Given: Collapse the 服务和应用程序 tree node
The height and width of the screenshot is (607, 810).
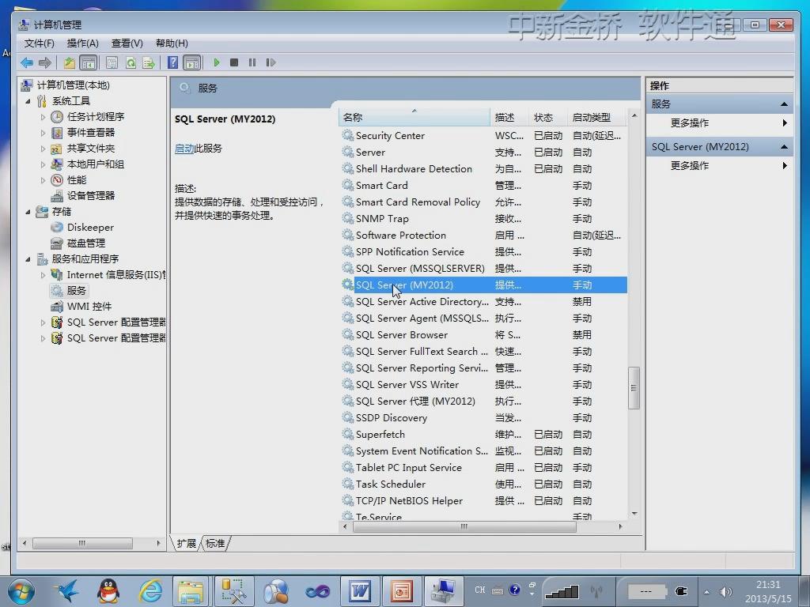Looking at the screenshot, I should point(28,259).
